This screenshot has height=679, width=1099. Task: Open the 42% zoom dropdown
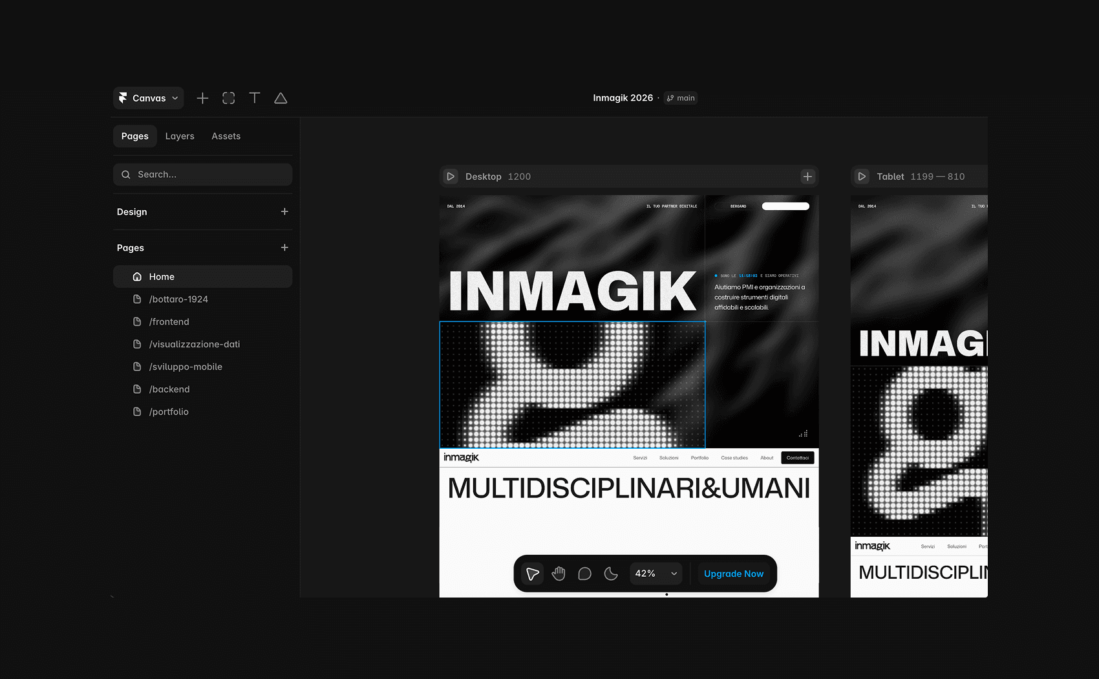click(x=656, y=574)
